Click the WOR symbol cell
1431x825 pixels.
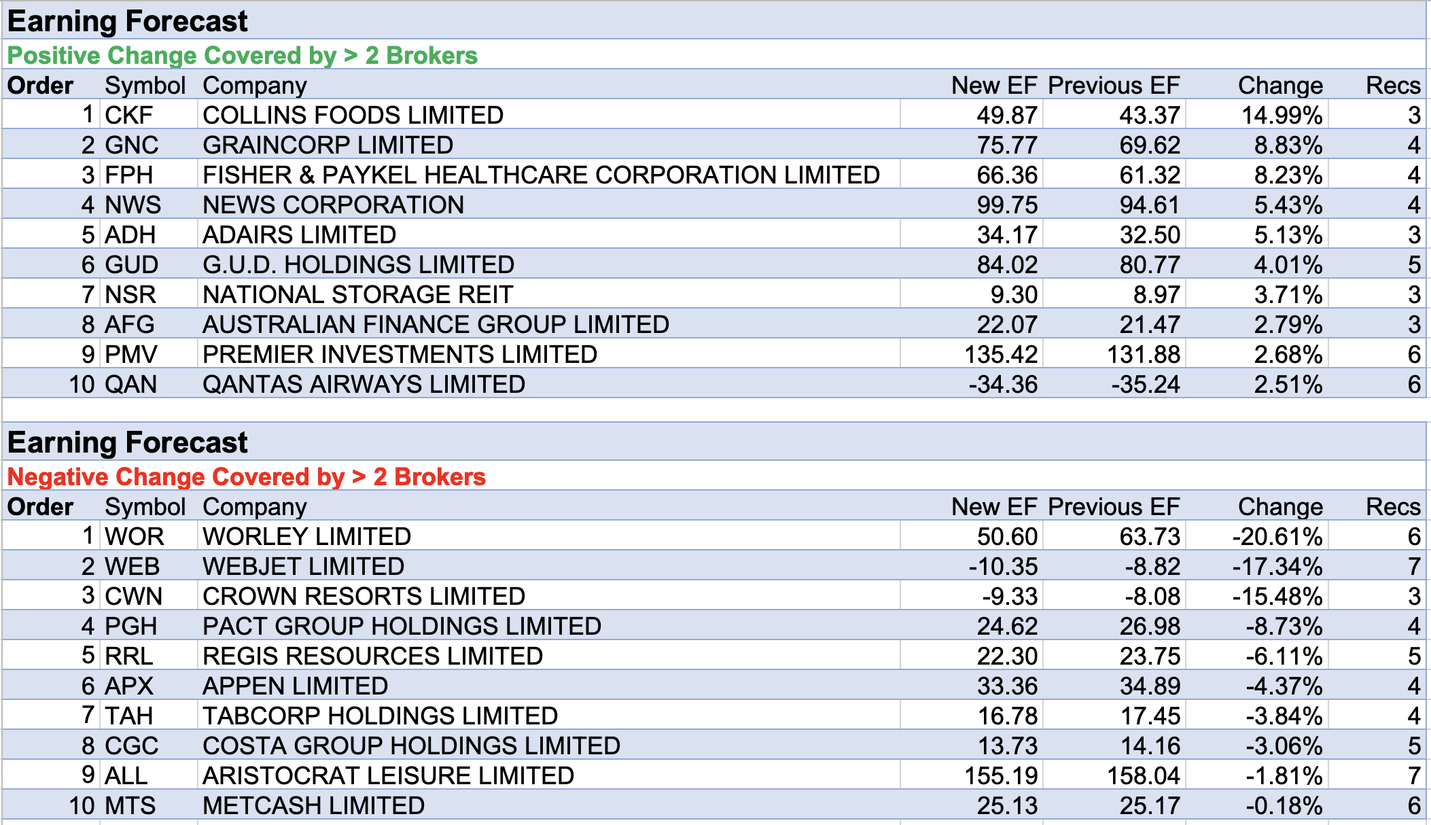click(135, 536)
